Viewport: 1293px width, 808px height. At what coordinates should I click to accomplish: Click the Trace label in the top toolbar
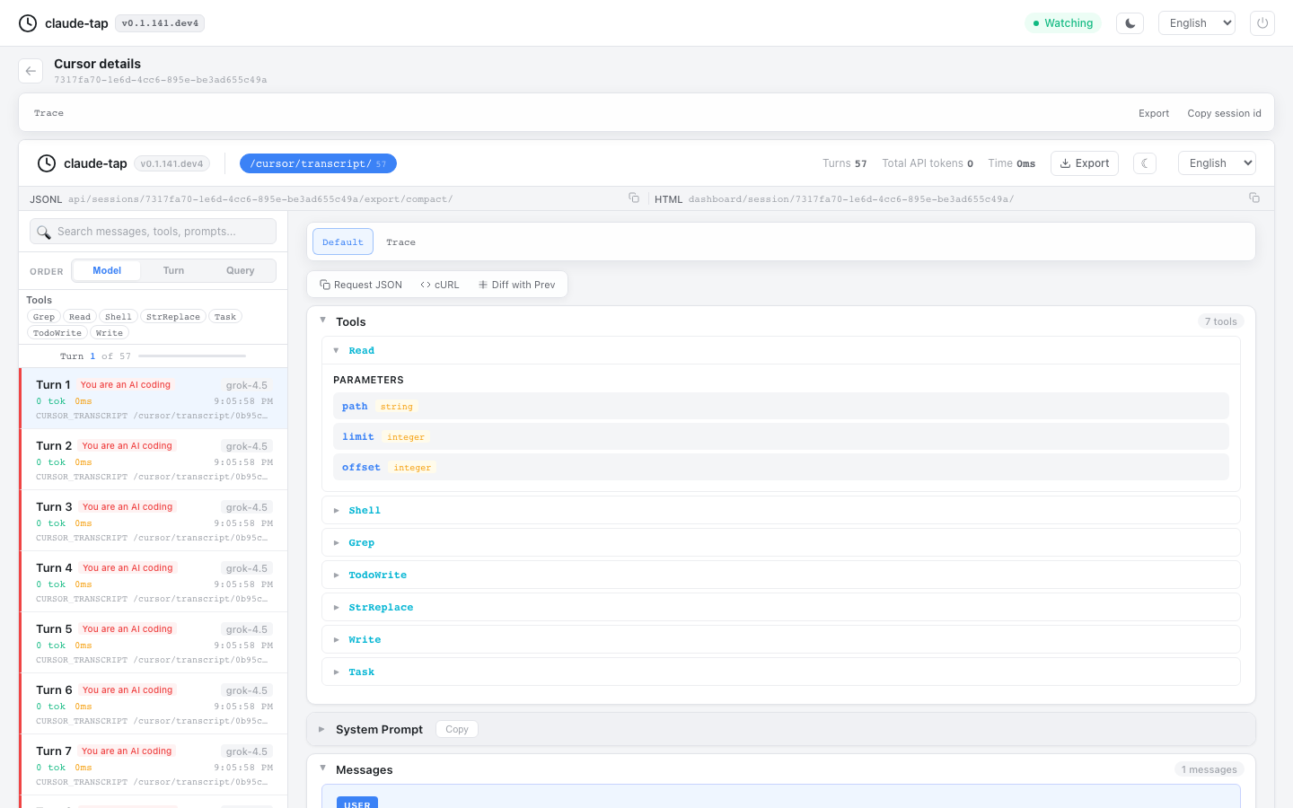pyautogui.click(x=48, y=113)
